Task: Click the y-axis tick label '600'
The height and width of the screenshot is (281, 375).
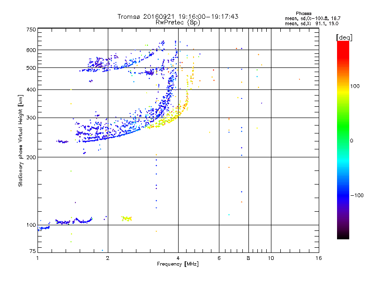Action: pyautogui.click(x=31, y=50)
